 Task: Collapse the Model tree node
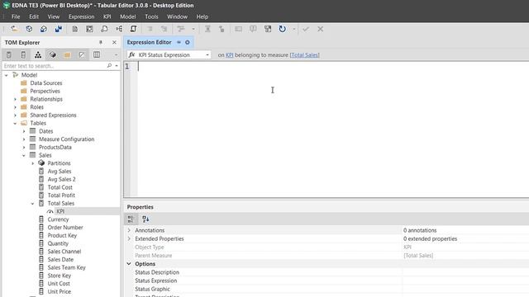pos(7,75)
